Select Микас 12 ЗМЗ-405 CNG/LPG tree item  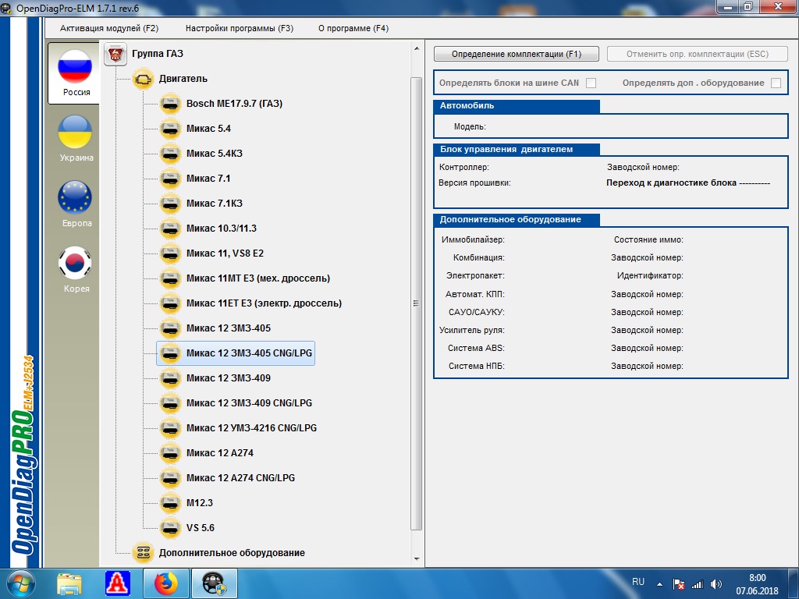point(236,353)
